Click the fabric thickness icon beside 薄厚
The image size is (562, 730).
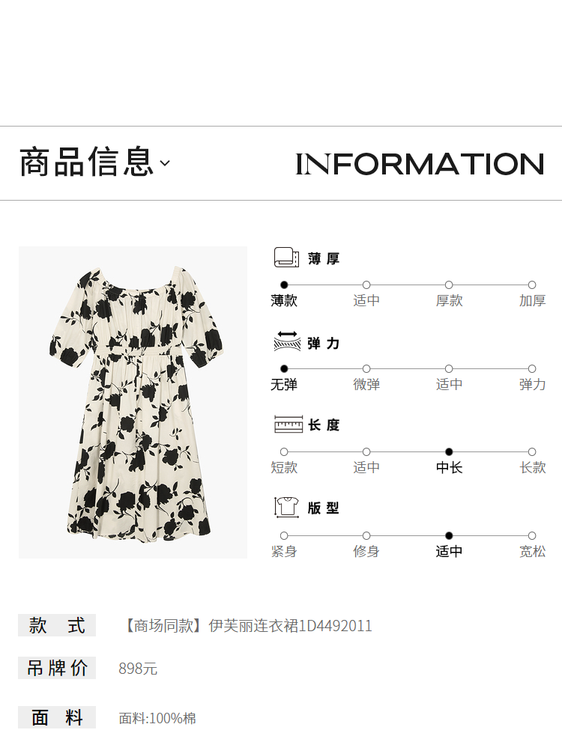pos(286,258)
